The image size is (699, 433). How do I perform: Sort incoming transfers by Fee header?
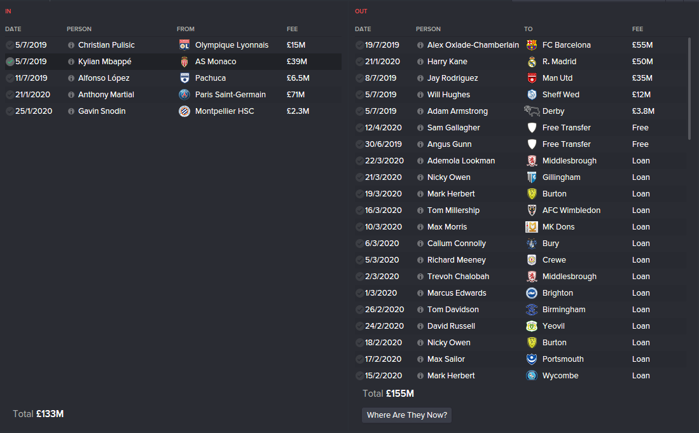(x=292, y=29)
